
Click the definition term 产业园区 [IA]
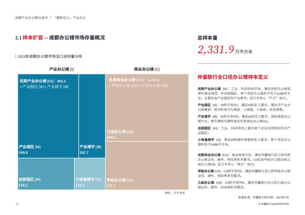tap(208, 105)
